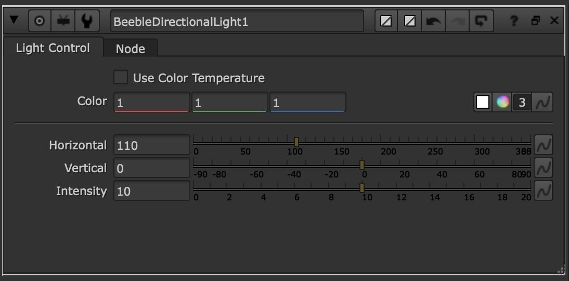Screen dimensions: 569x281
Task: Click the BeebleDirectionalLight1 name field
Action: pos(237,21)
